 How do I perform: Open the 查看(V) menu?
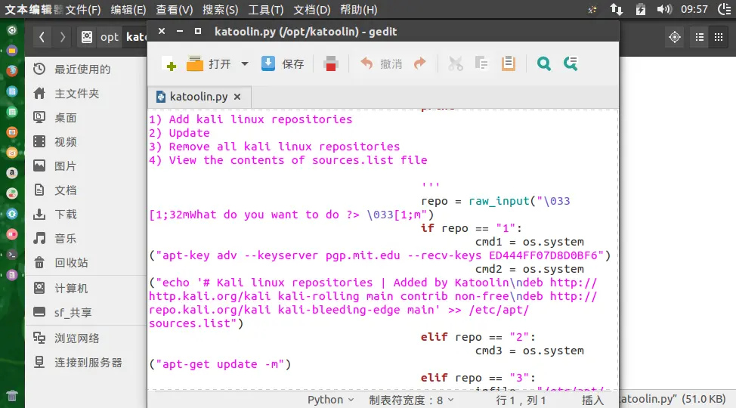pyautogui.click(x=174, y=10)
